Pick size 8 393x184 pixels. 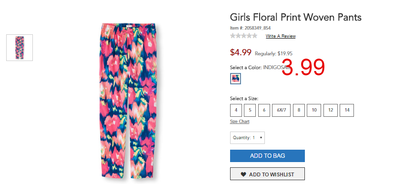coord(299,110)
